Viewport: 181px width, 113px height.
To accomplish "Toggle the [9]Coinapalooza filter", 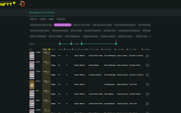I will coord(72,36).
